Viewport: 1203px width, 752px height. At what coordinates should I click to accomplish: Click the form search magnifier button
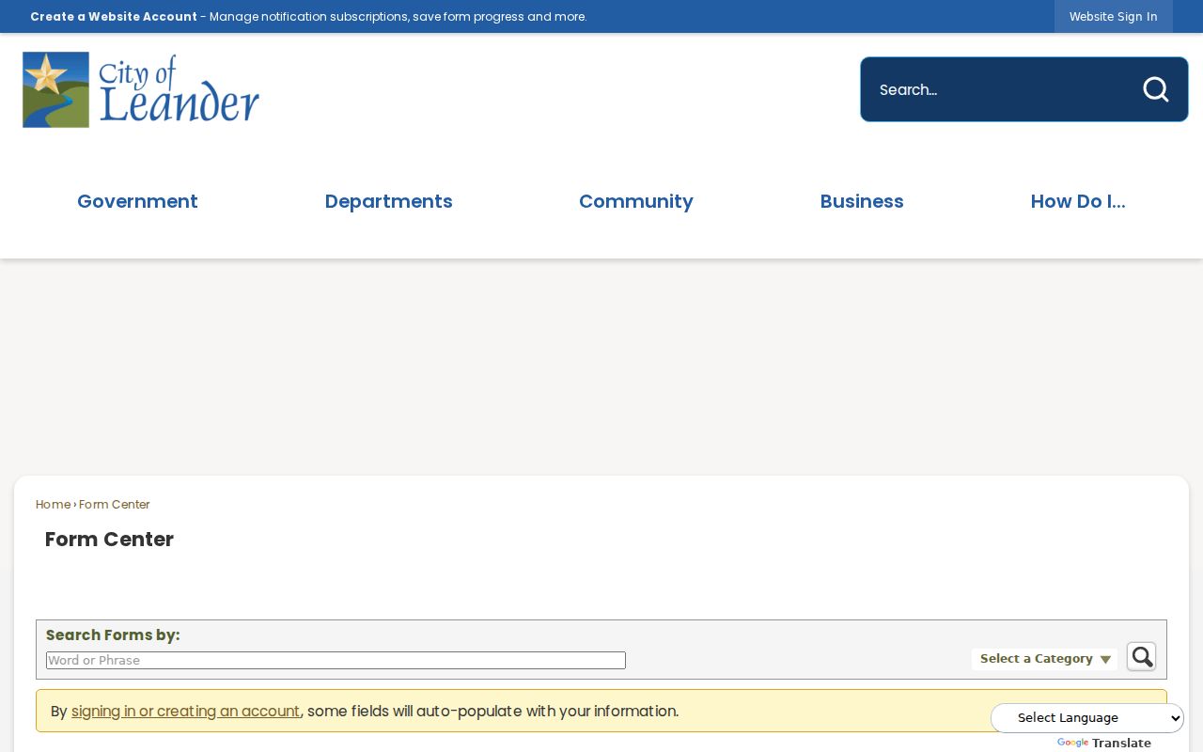(x=1141, y=656)
